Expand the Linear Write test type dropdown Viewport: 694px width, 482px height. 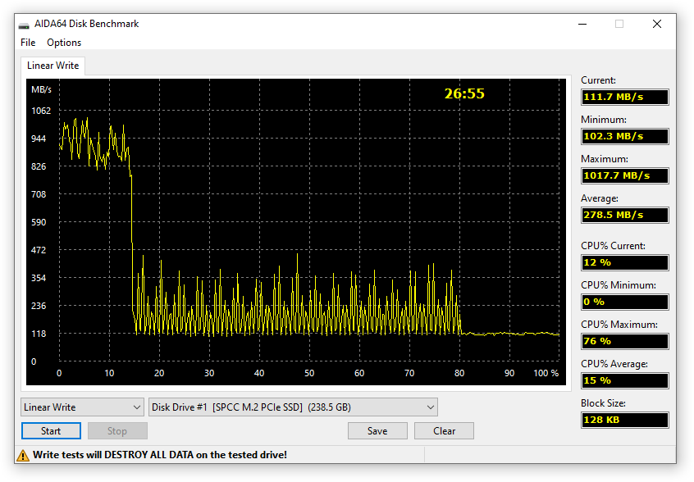pyautogui.click(x=83, y=407)
